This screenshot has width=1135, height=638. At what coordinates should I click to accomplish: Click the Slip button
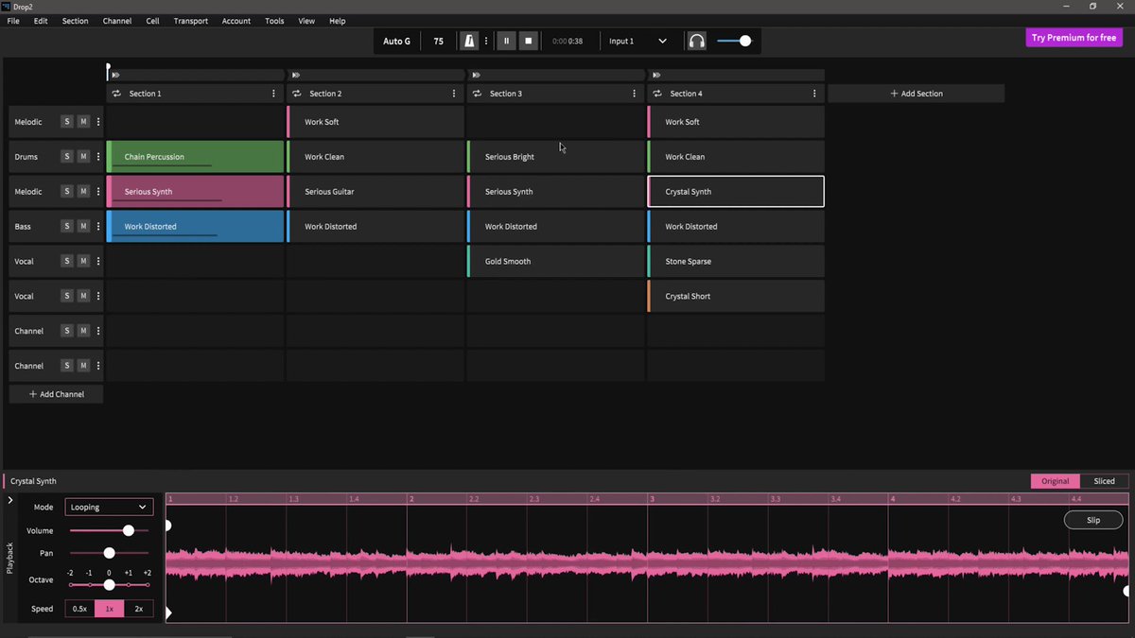[x=1093, y=520]
